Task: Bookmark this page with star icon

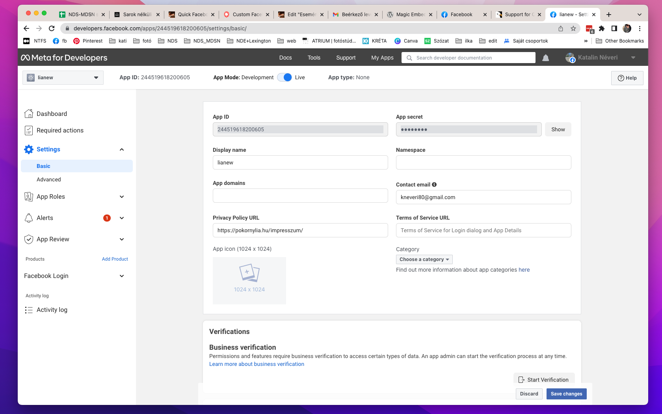Action: 573,28
